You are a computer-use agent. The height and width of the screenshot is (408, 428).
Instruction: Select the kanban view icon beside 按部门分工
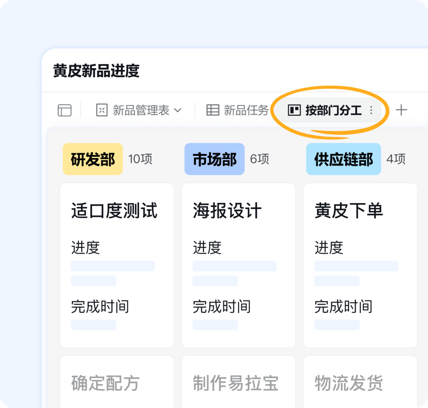click(294, 110)
